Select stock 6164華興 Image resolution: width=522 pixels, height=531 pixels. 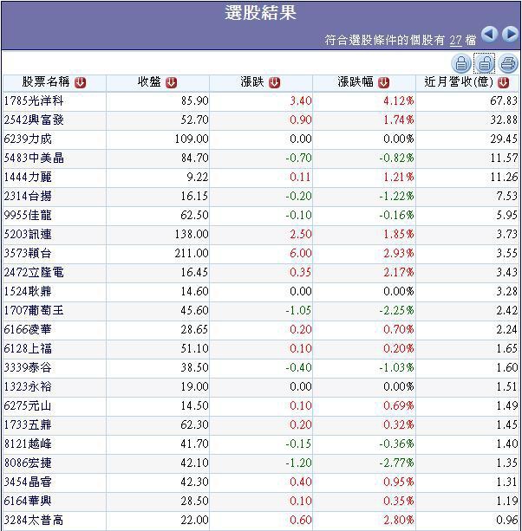[28, 501]
